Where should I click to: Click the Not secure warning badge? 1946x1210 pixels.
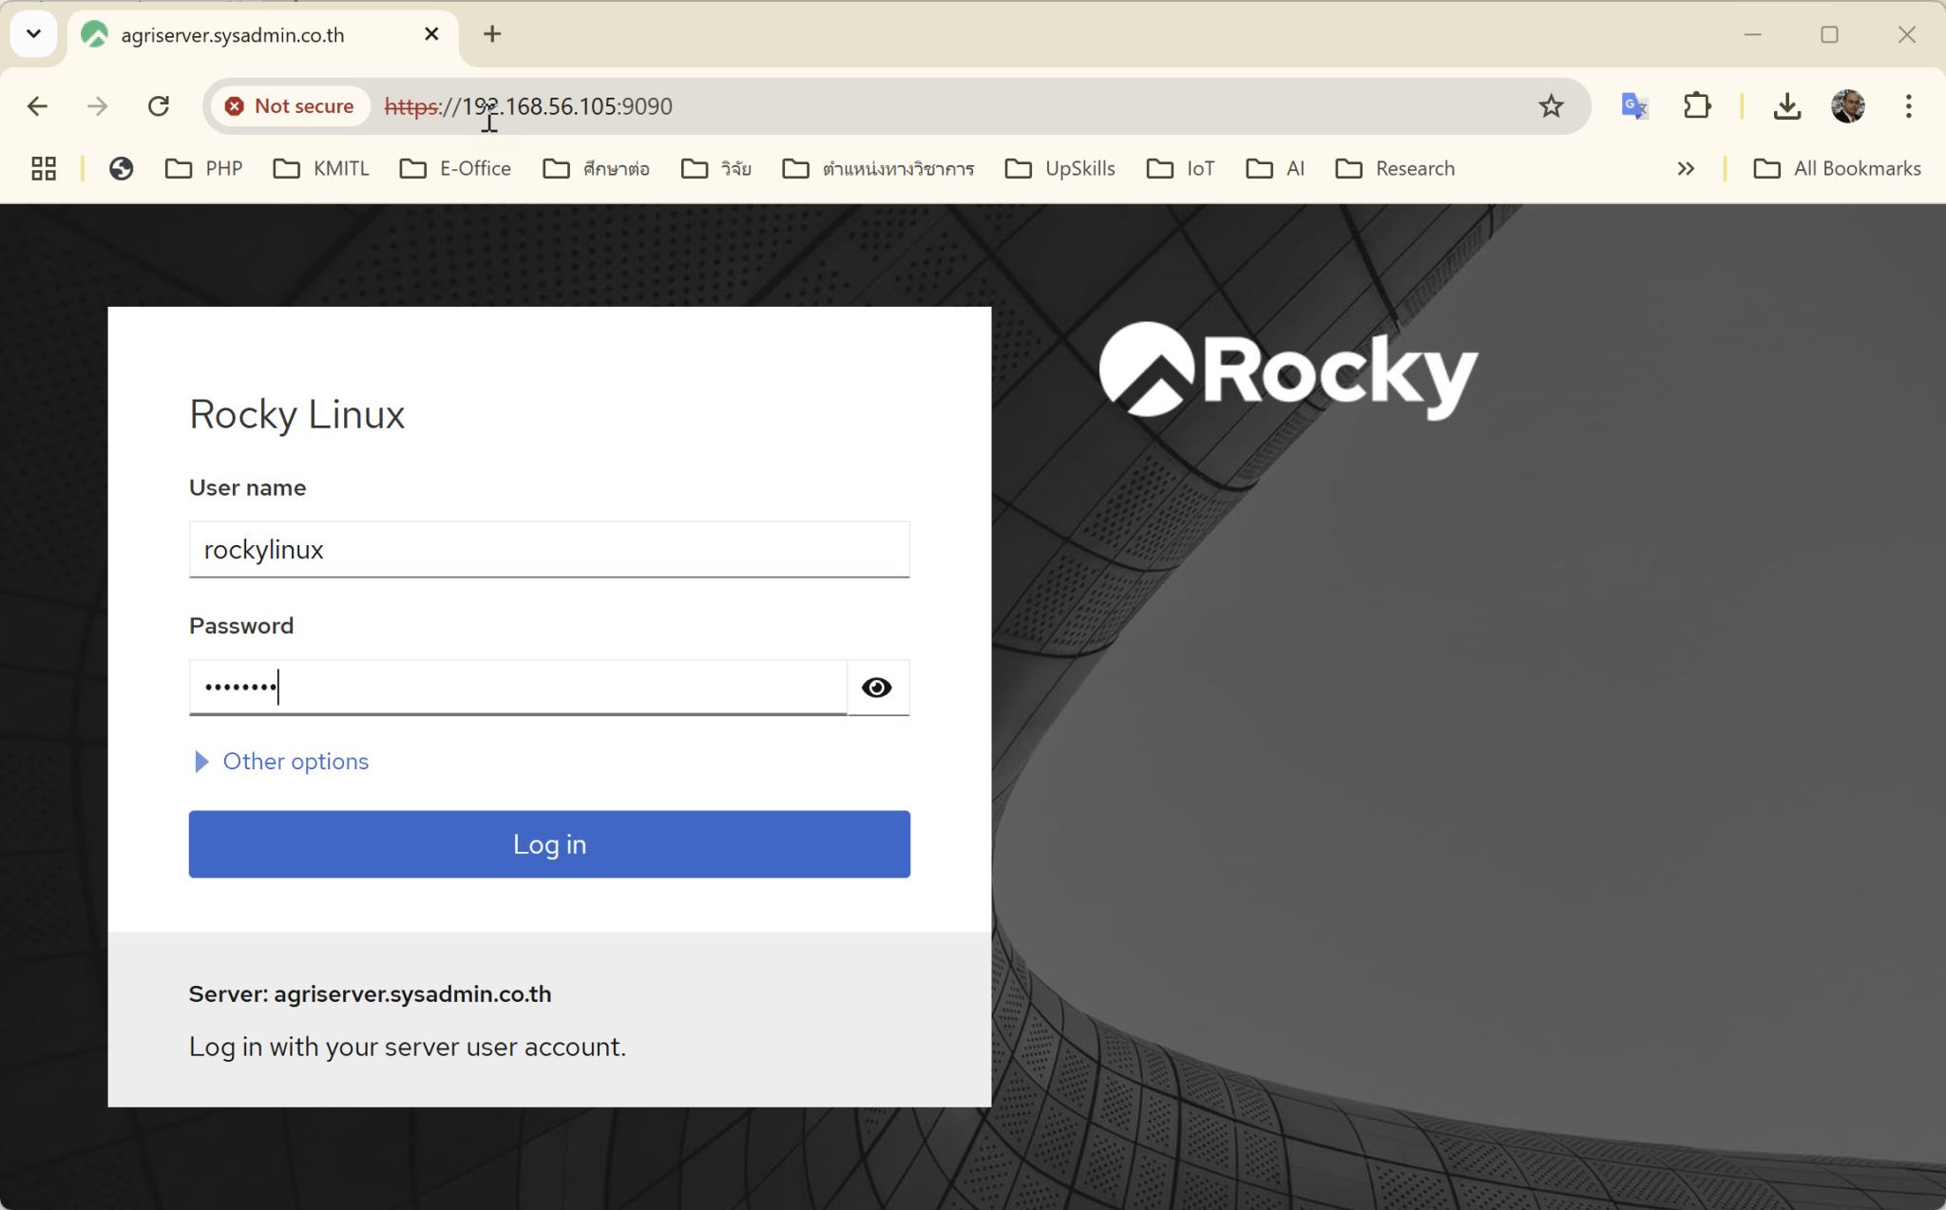289,105
